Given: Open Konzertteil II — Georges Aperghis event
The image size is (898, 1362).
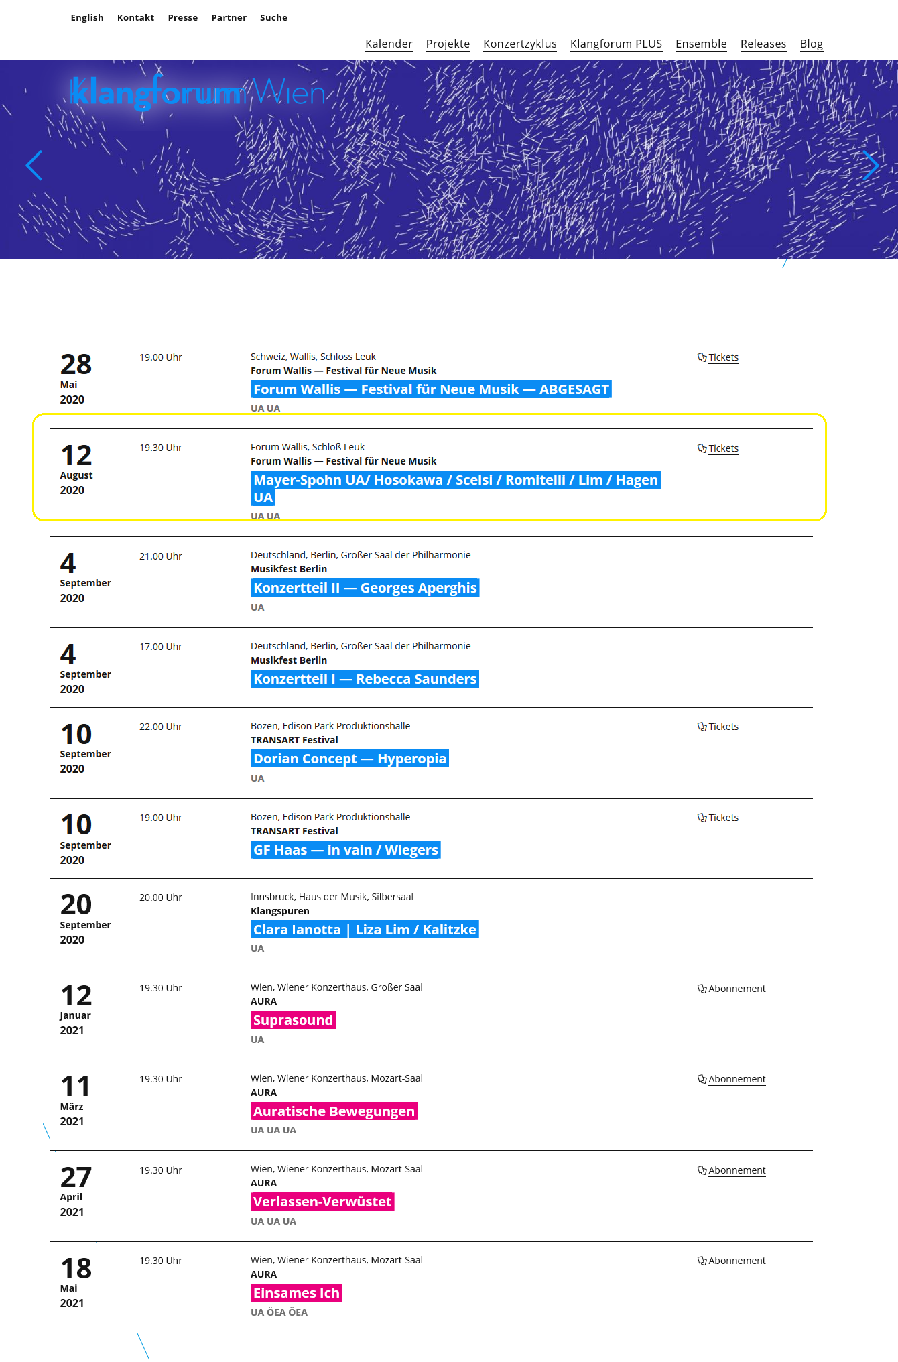Looking at the screenshot, I should [365, 588].
